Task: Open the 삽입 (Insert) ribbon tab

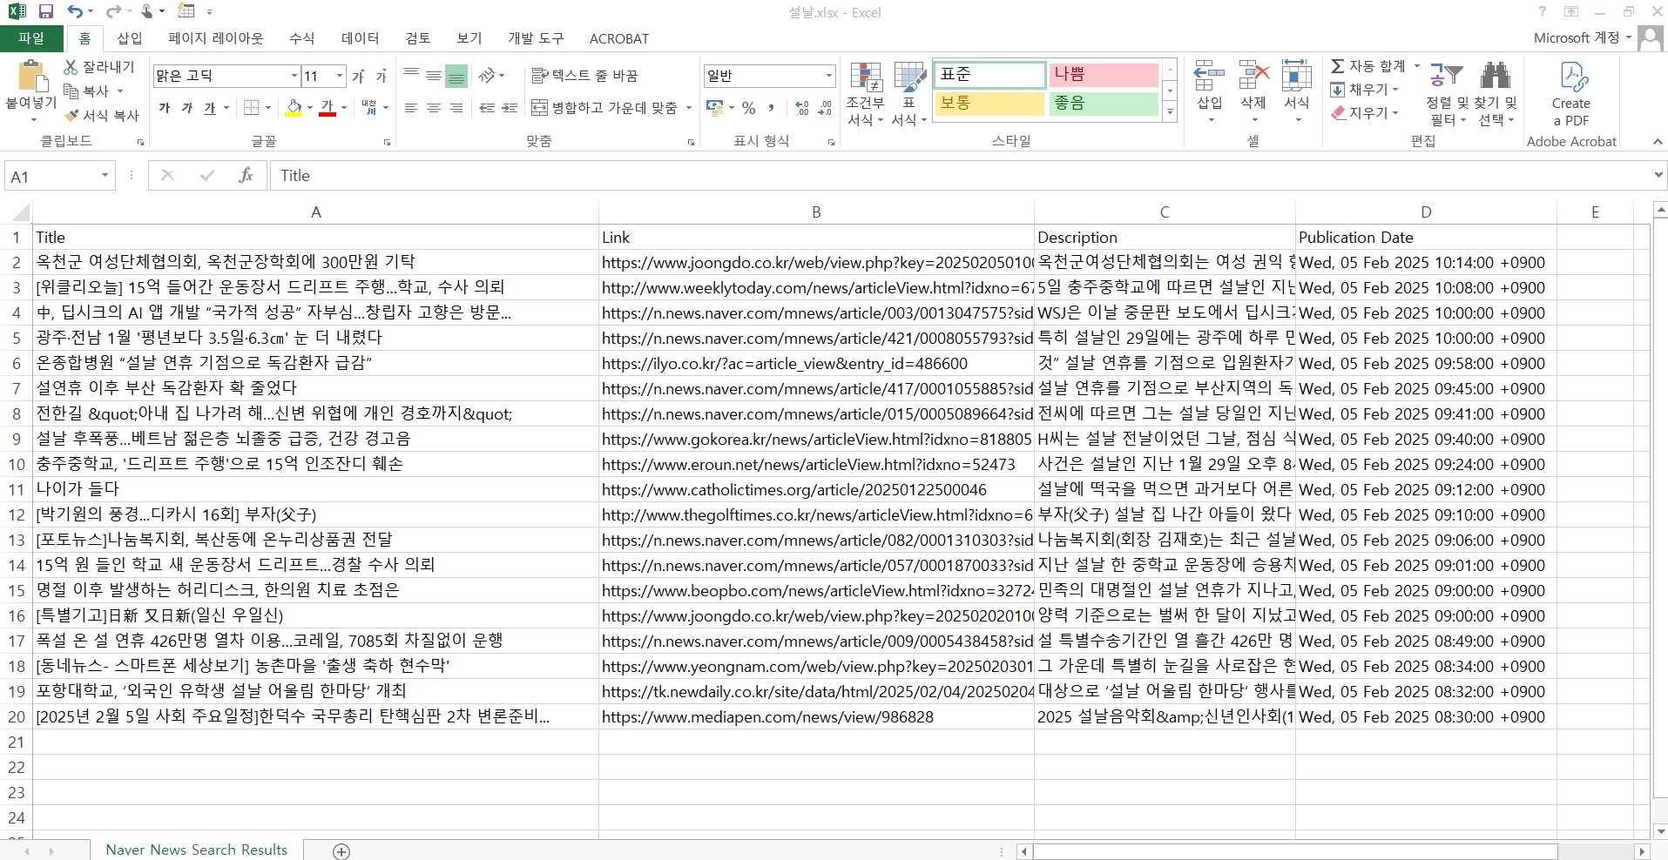Action: pyautogui.click(x=130, y=38)
